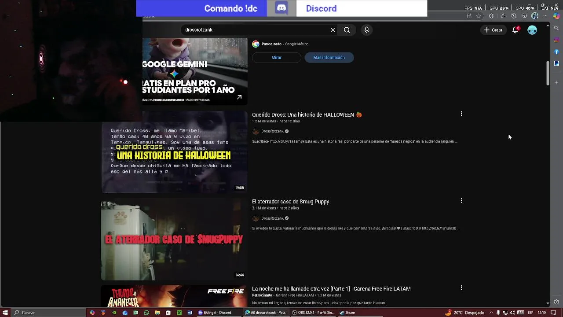Click ESP keyboard language indicator
Viewport: 563px width, 317px height.
530,313
